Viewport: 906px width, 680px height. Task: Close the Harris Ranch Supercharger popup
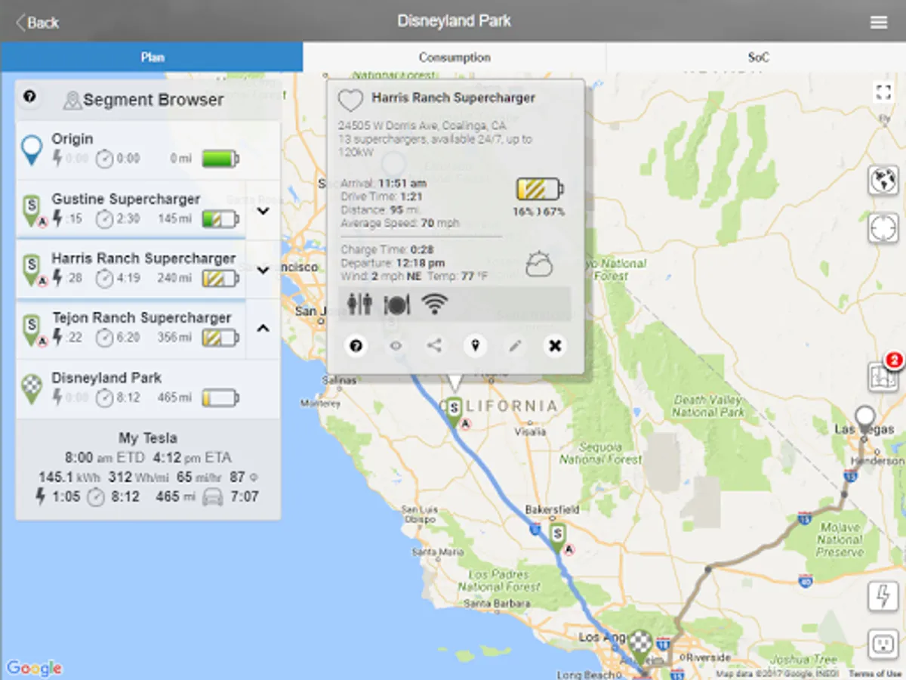555,346
